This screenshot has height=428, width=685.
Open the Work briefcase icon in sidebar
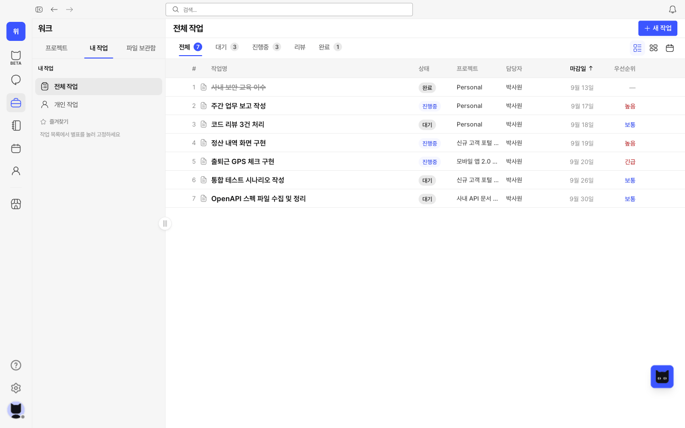(16, 103)
